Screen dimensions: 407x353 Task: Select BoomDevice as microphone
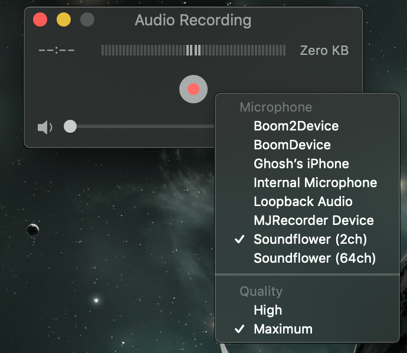click(307, 145)
